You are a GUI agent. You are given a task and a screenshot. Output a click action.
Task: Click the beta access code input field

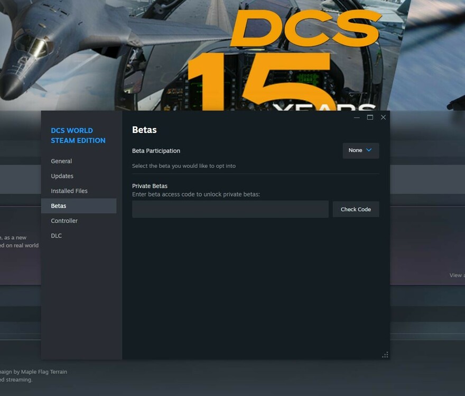230,209
